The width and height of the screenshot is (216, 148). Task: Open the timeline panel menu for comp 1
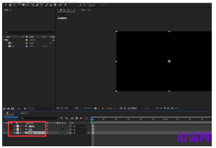point(13,113)
